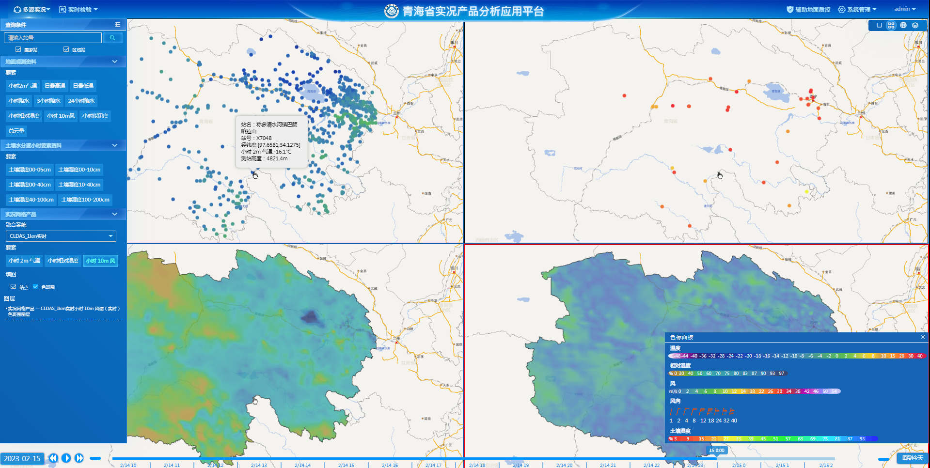Viewport: 930px width, 468px height.
Task: Select 小时相对湿度 under ground observation
Action: pyautogui.click(x=24, y=116)
